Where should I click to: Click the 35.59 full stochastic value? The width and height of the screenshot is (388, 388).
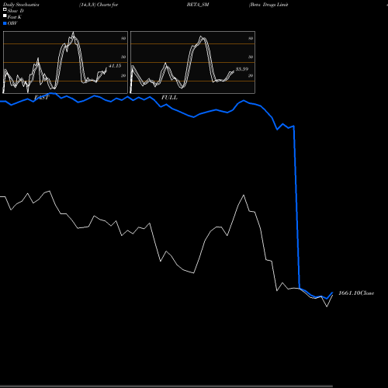[x=242, y=69]
